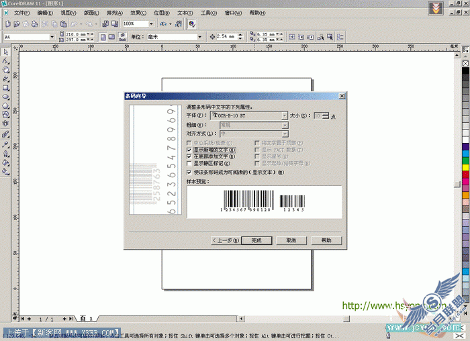Check 显示静区标记 checkbox
This screenshot has height=341, width=470.
point(189,163)
